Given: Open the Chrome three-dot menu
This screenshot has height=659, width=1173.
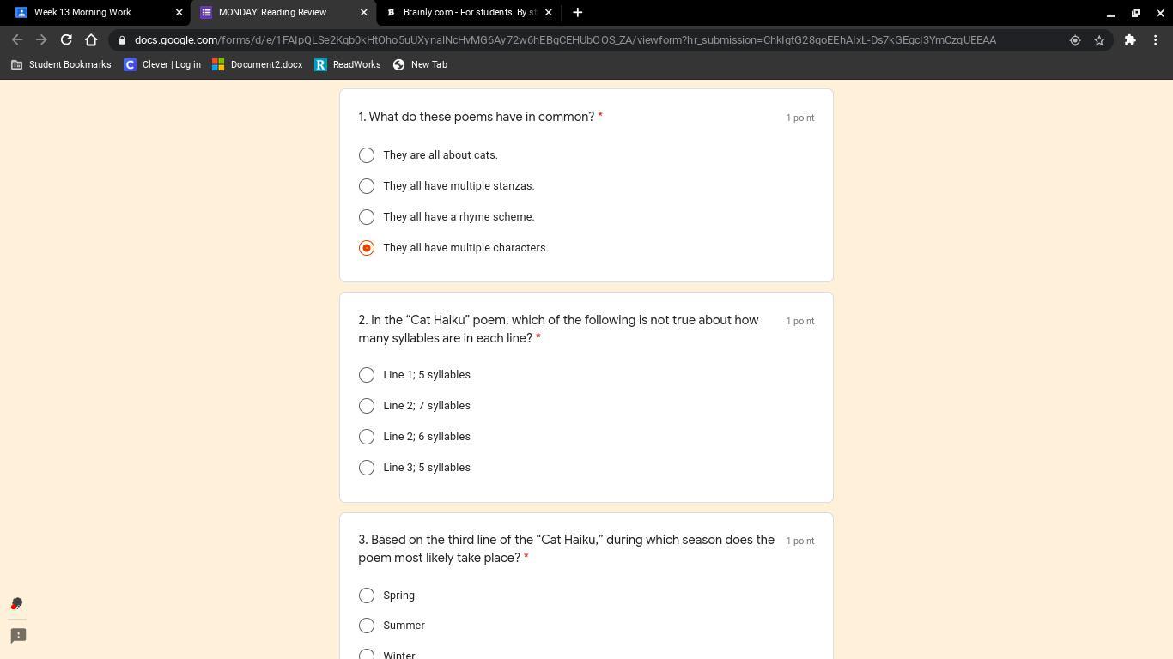Looking at the screenshot, I should tap(1156, 39).
